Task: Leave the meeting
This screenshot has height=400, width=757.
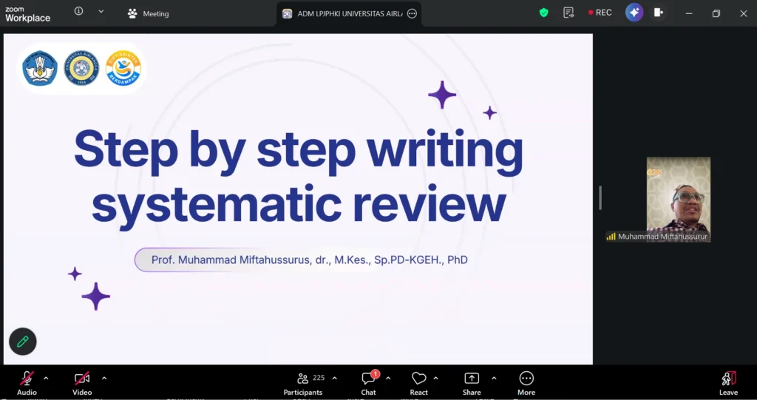Action: pyautogui.click(x=728, y=384)
